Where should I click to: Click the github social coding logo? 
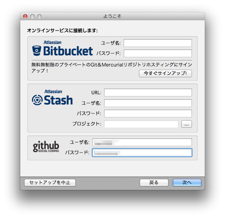(46, 147)
